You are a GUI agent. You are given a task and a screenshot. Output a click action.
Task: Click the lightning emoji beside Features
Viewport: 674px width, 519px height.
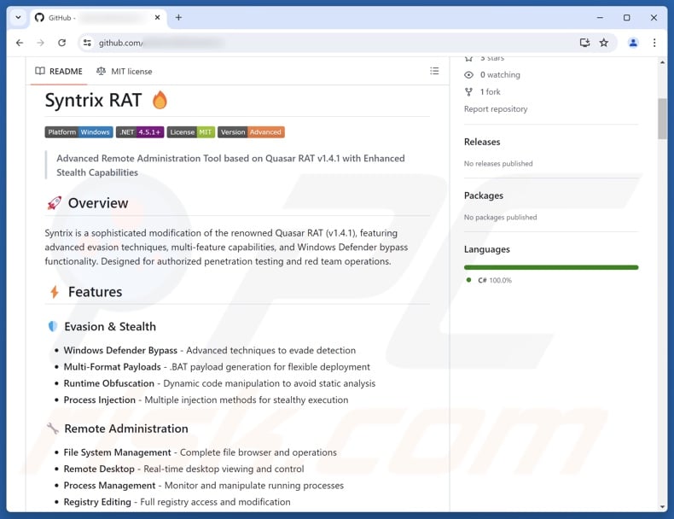pyautogui.click(x=54, y=292)
